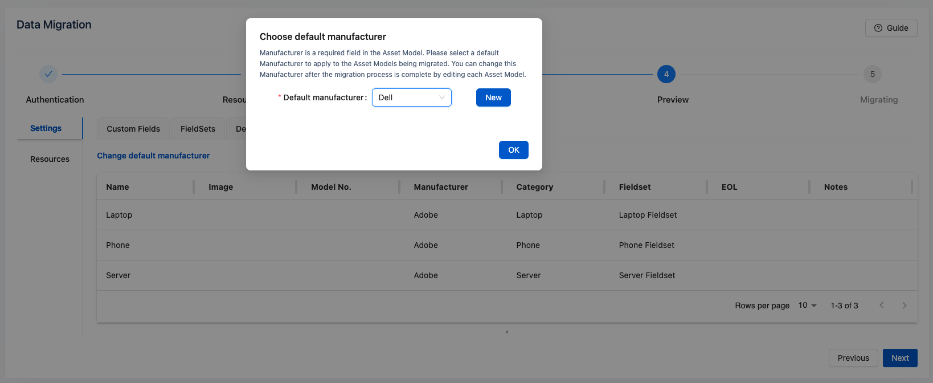Open the FieldSets tab
The height and width of the screenshot is (383, 933).
[198, 129]
